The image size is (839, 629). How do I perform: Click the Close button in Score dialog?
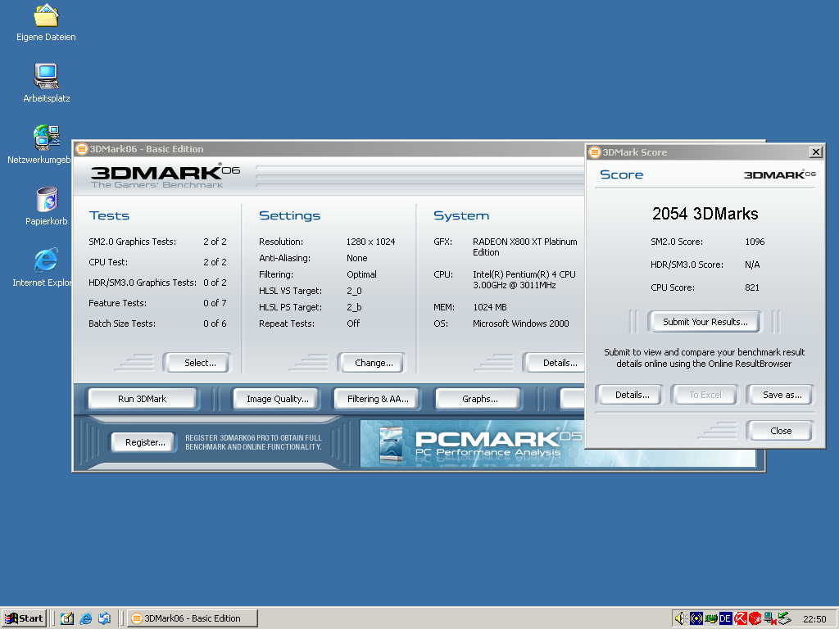click(780, 431)
